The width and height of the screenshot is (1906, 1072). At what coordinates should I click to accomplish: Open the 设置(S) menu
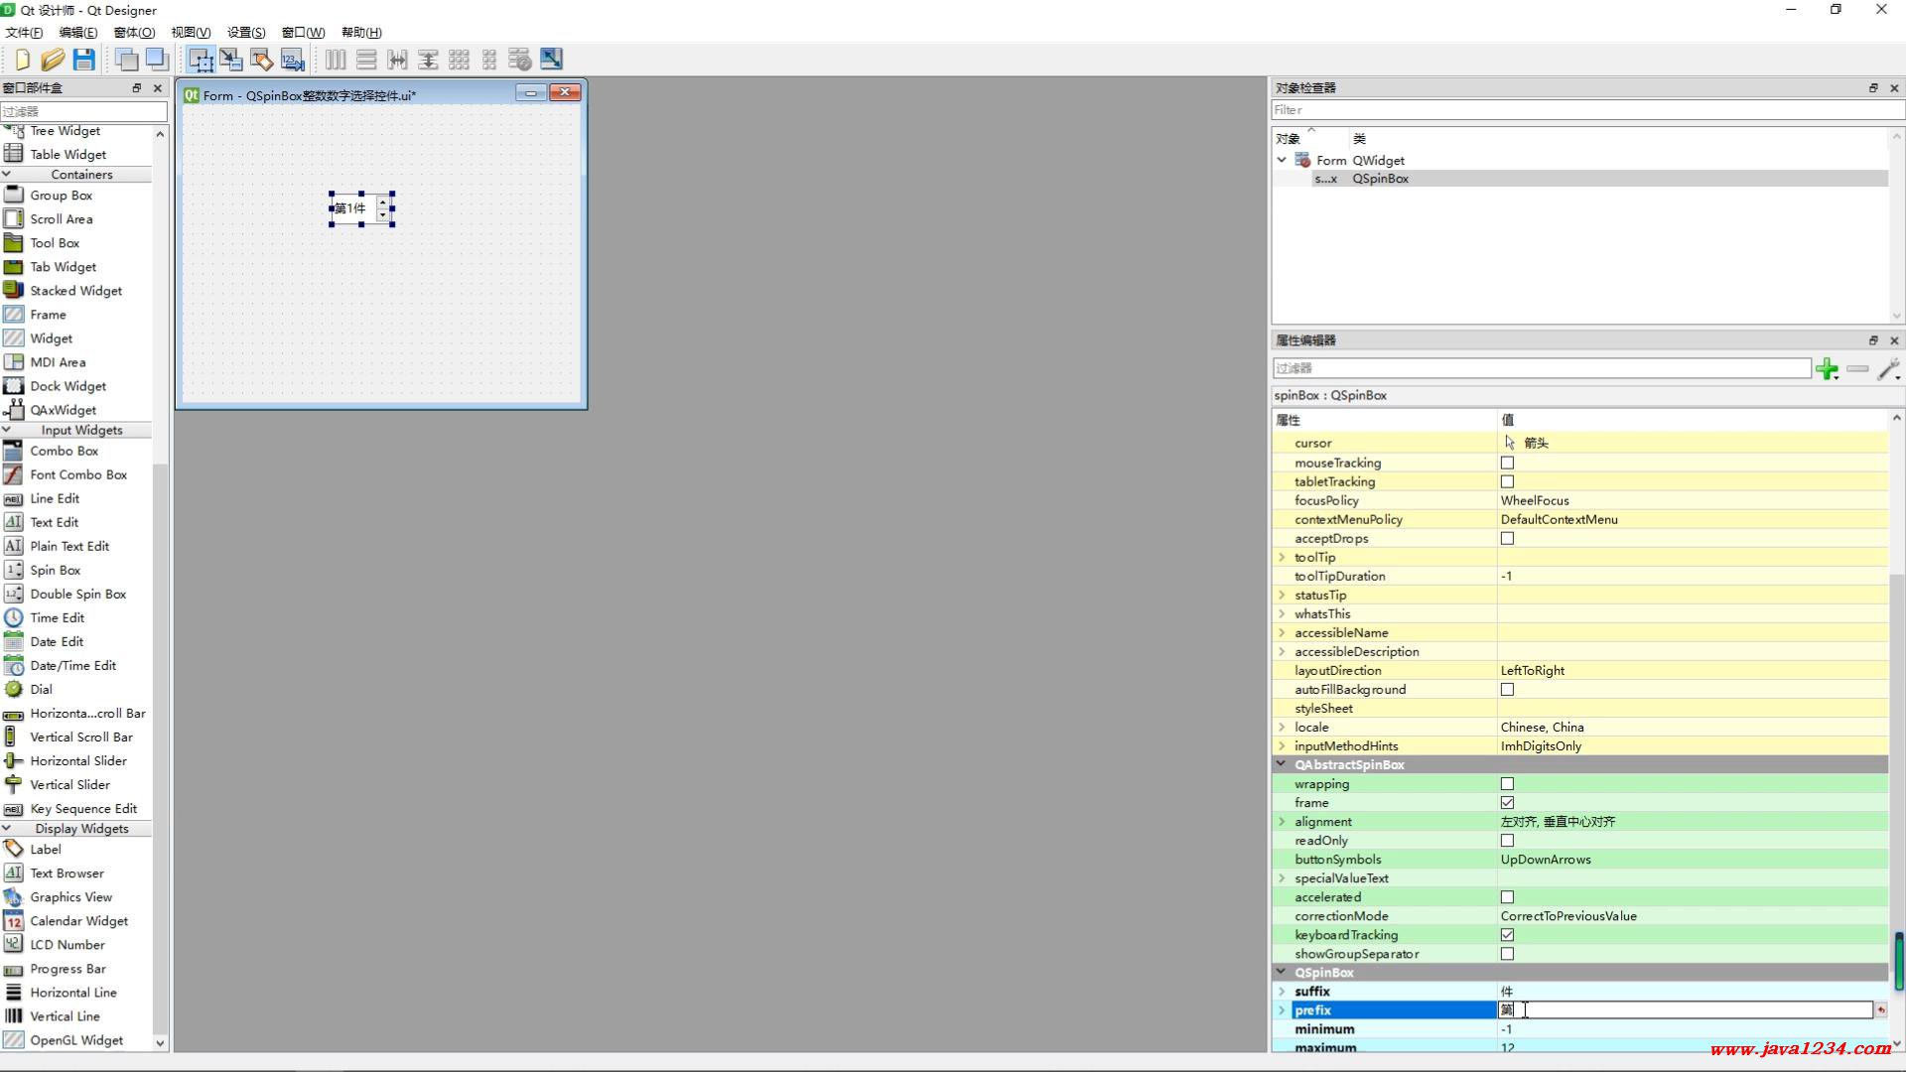[246, 33]
